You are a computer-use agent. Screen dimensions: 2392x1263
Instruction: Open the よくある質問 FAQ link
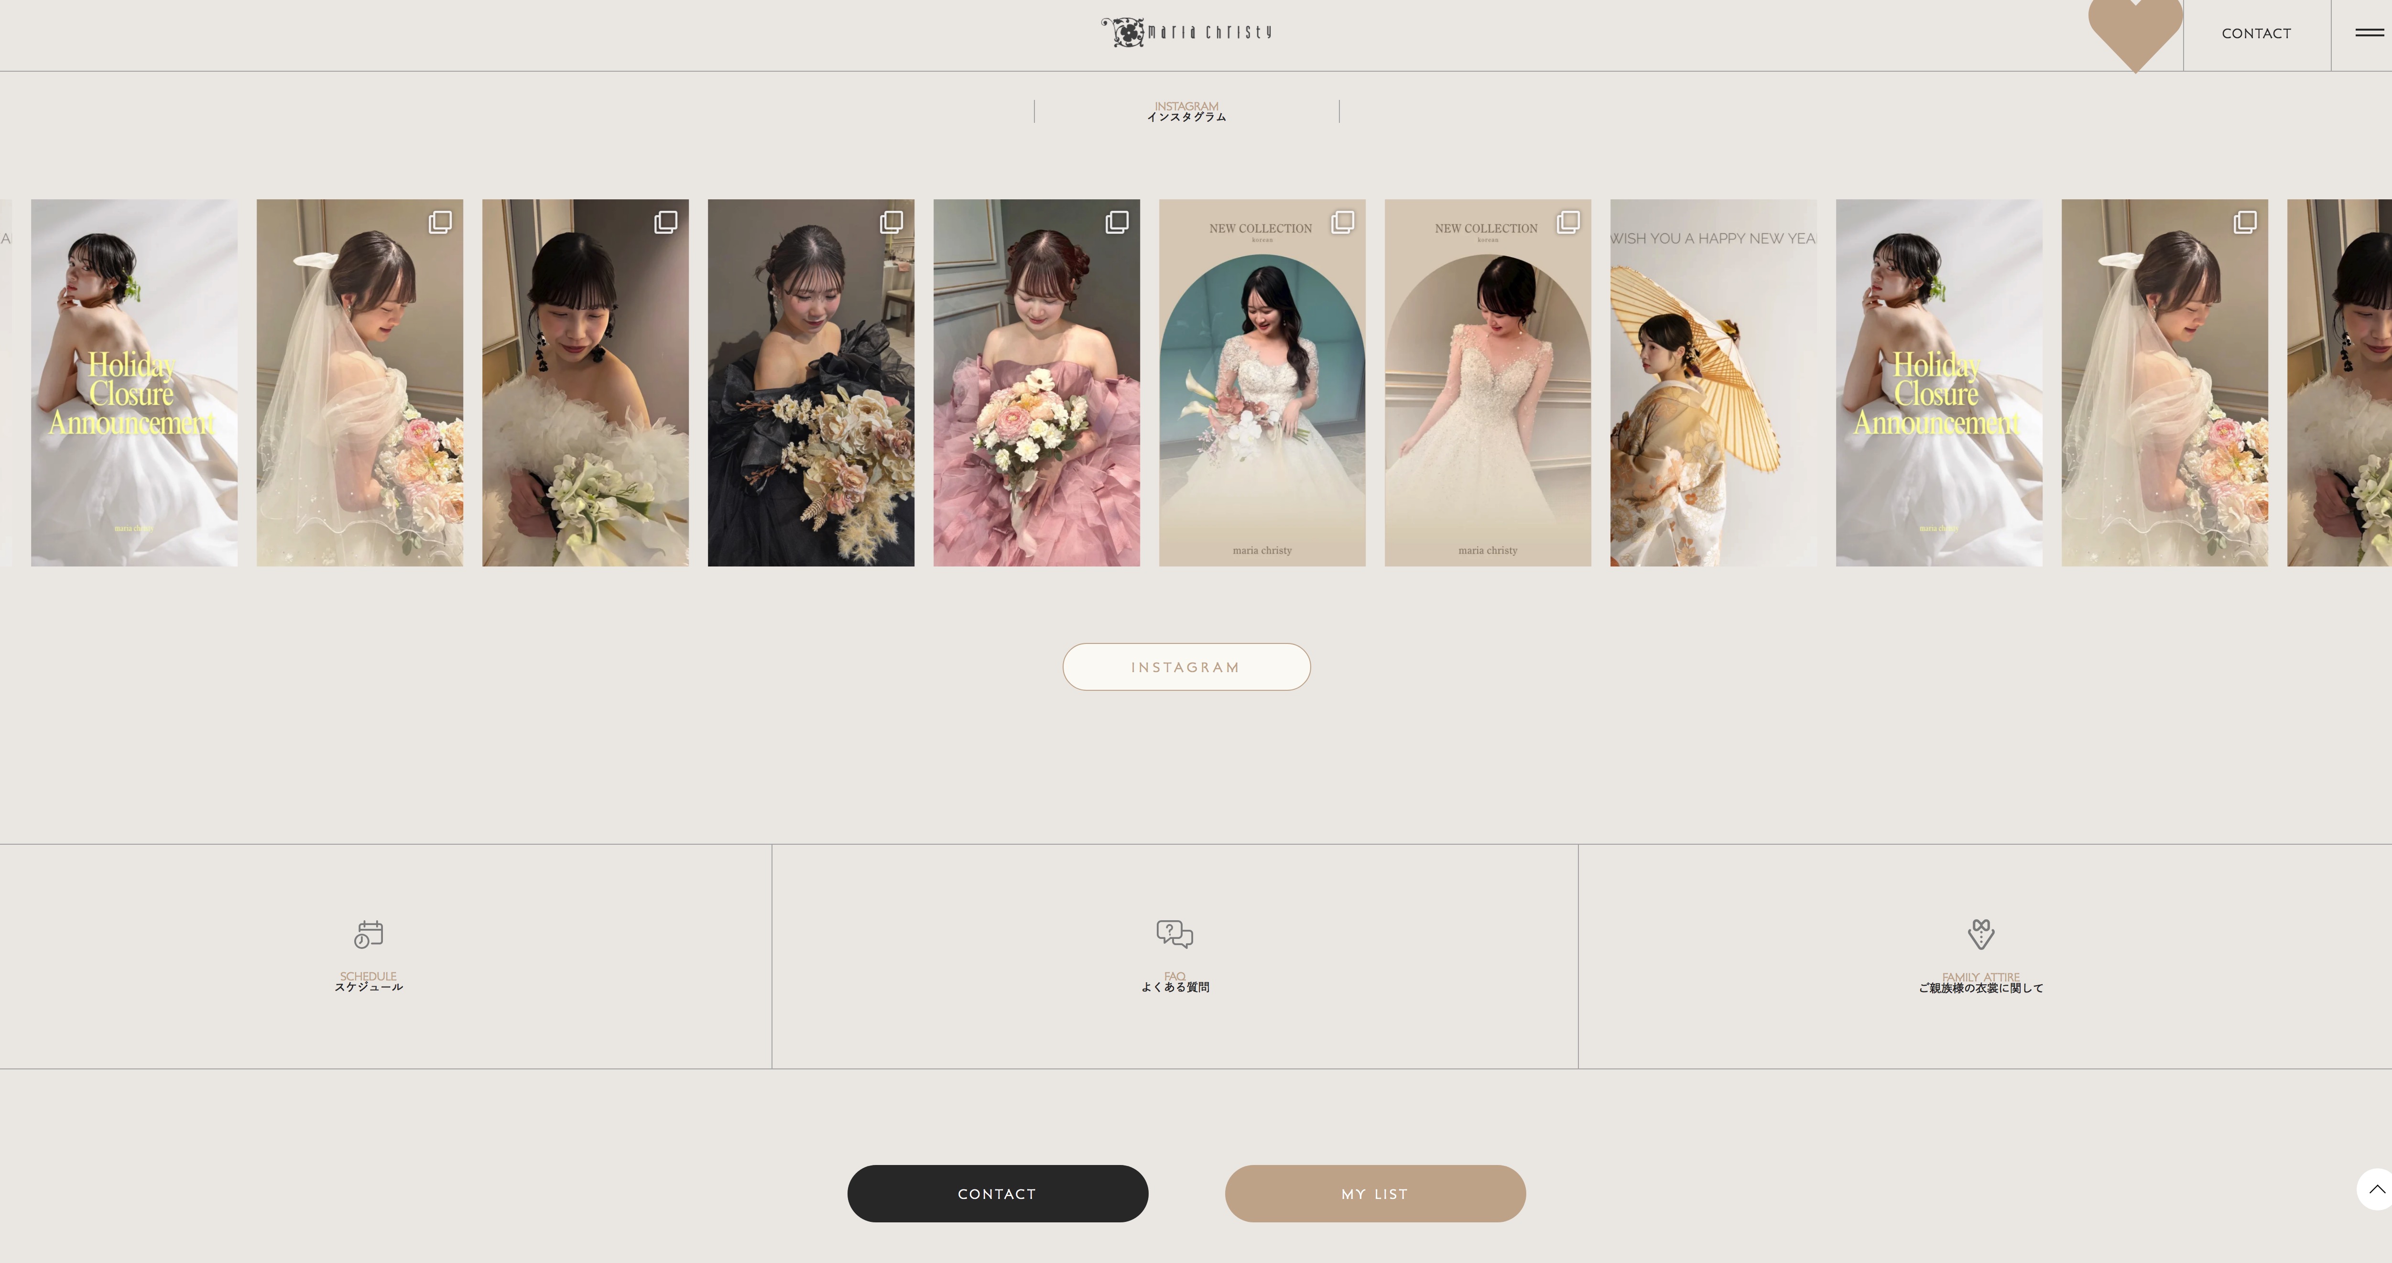click(x=1174, y=986)
